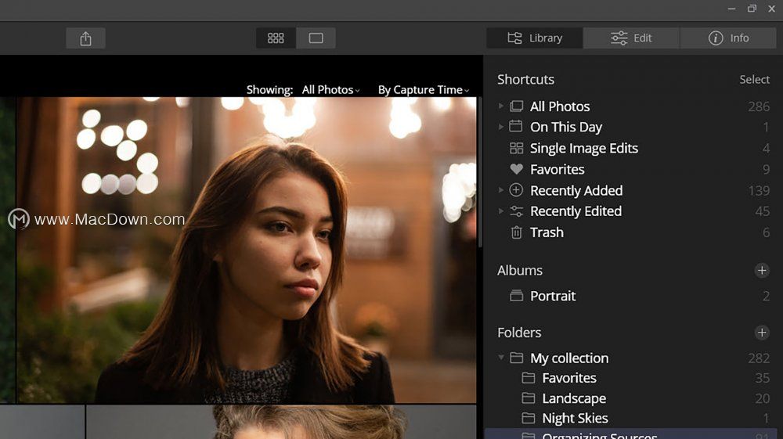This screenshot has width=783, height=439.
Task: Click the Info tab circle-i icon
Action: tap(716, 38)
